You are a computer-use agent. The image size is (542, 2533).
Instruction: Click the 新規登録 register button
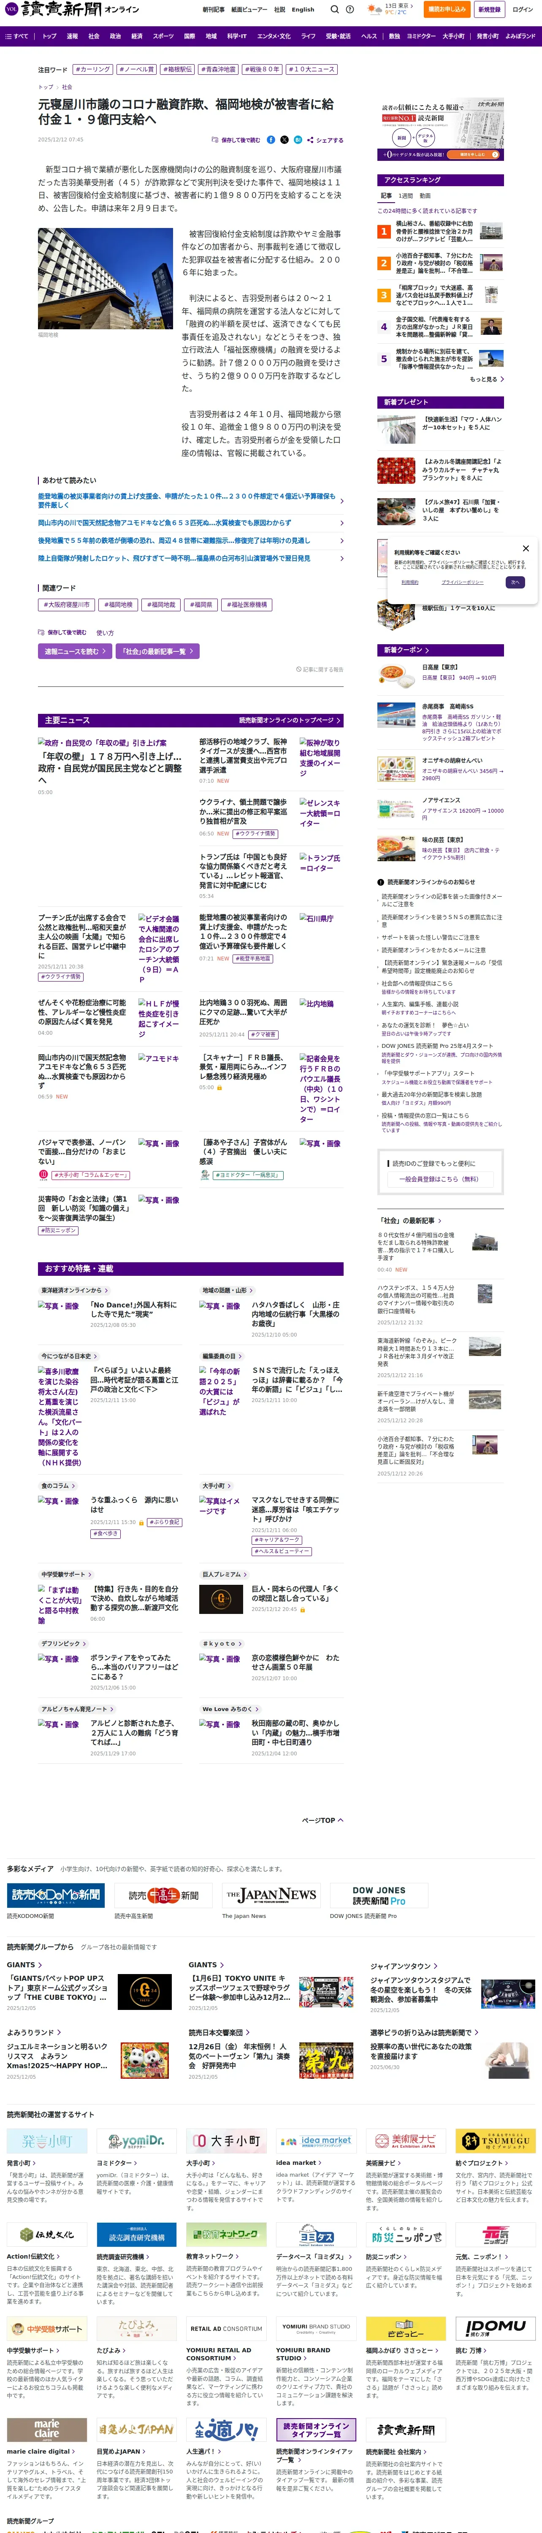(489, 9)
